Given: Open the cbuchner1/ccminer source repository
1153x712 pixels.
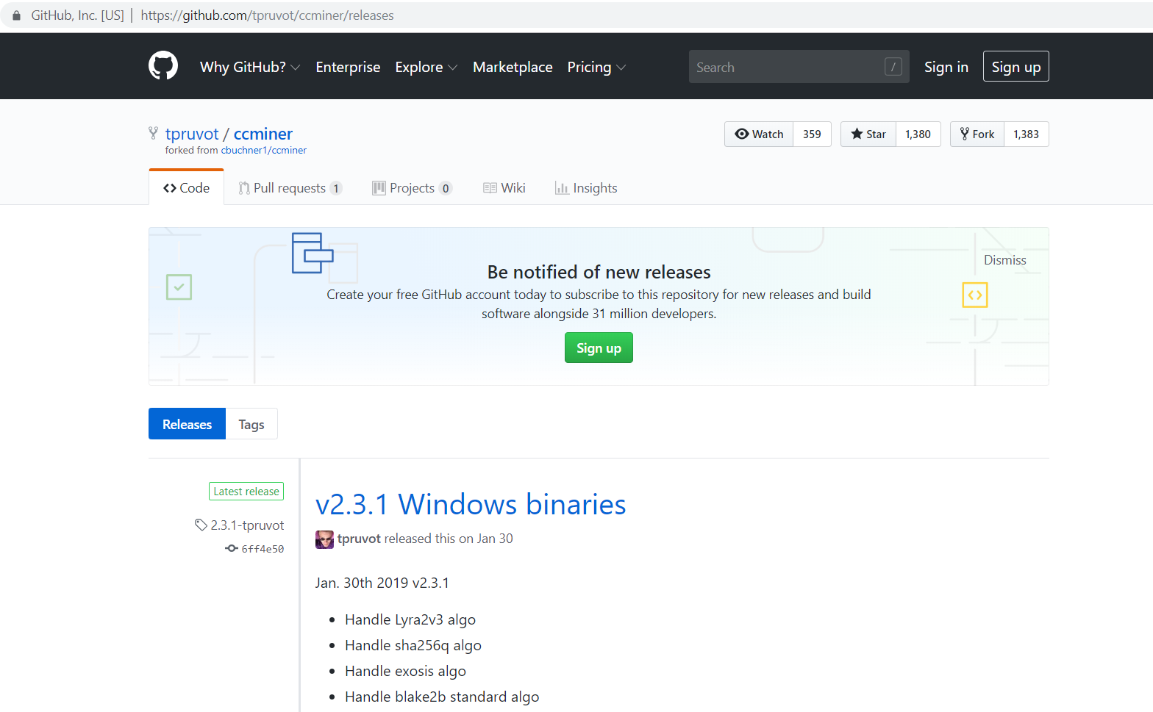Looking at the screenshot, I should click(x=264, y=151).
